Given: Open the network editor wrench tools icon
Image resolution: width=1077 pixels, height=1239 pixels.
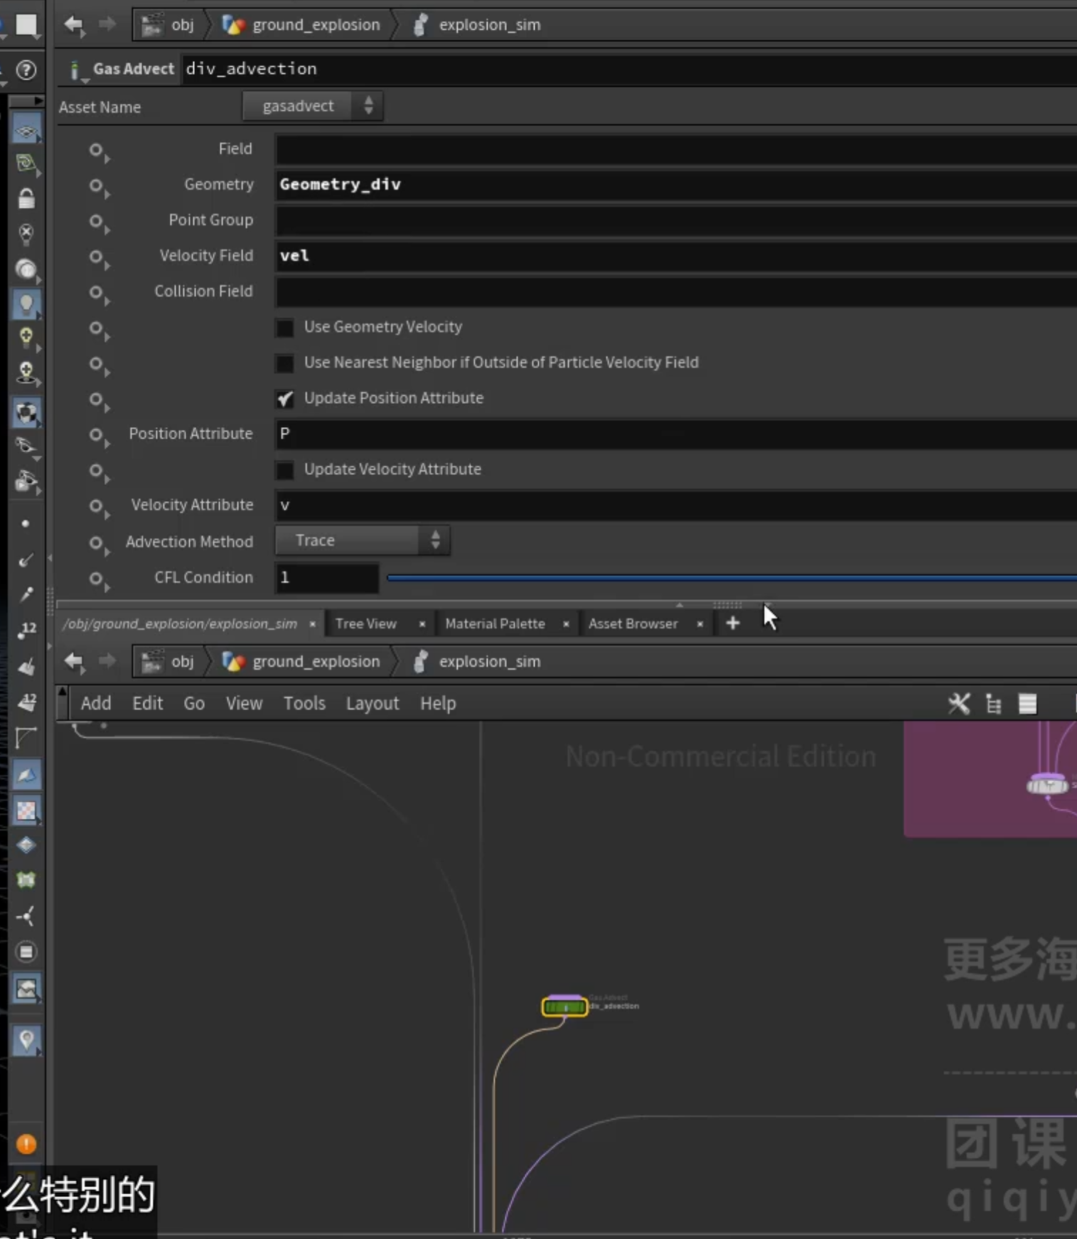Looking at the screenshot, I should pos(959,704).
